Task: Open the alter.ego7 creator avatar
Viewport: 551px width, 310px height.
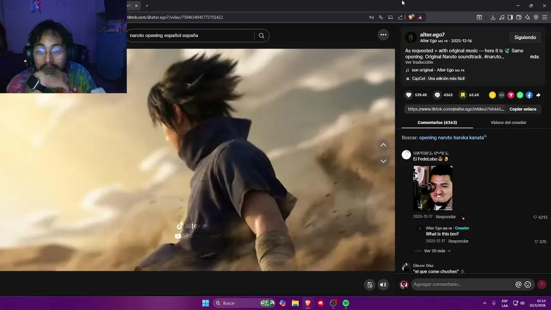Action: pos(411,37)
